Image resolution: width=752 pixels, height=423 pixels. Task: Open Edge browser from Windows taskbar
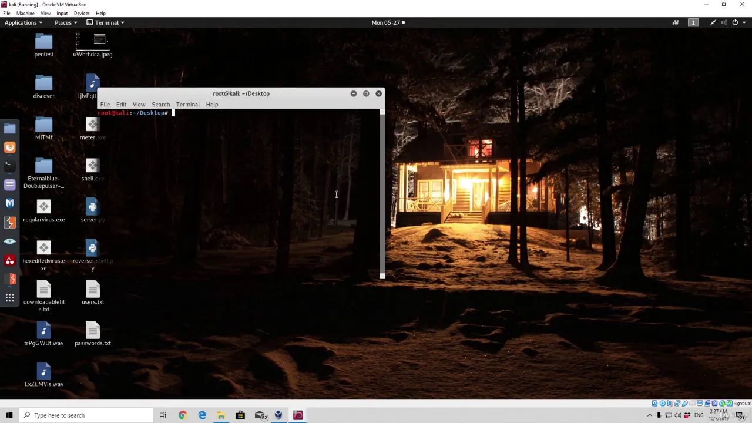coord(202,415)
